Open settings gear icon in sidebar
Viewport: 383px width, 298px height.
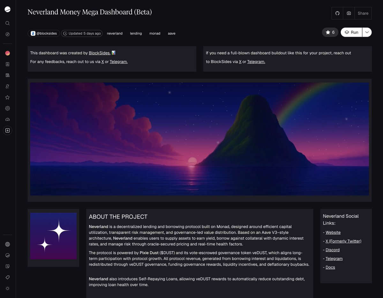(x=8, y=108)
